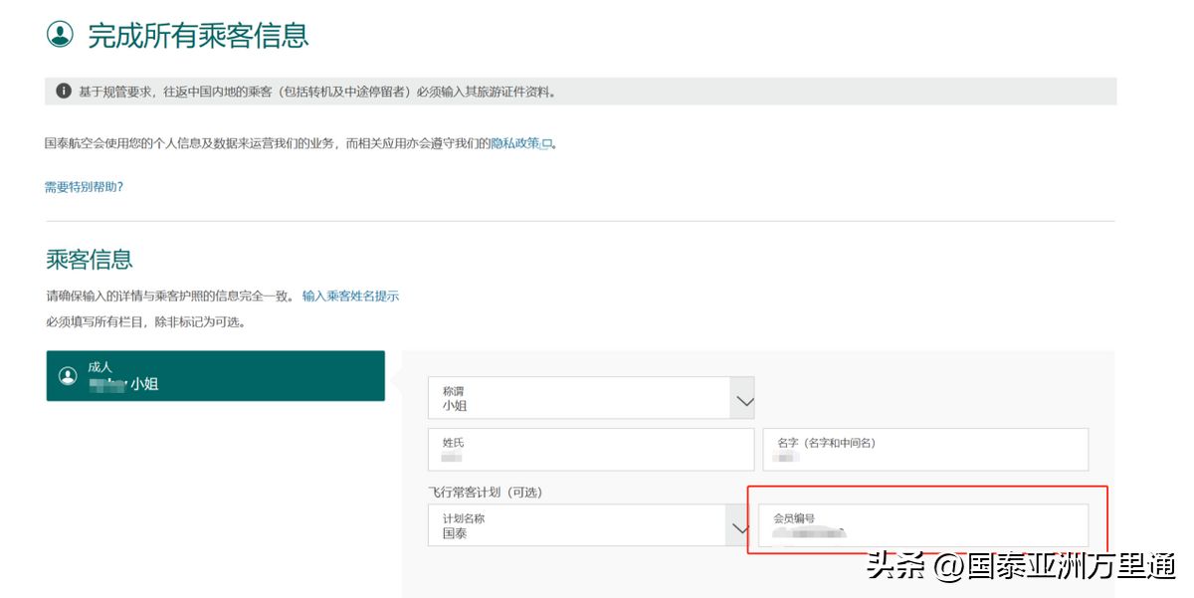1194x598 pixels.
Task: Open the 计划名称 field showing 国泰
Action: tap(577, 525)
